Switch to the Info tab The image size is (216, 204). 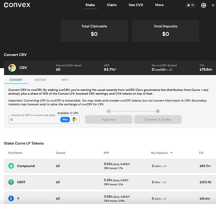tap(64, 80)
